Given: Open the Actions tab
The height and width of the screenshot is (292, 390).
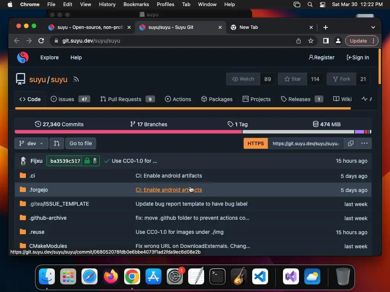Looking at the screenshot, I should click(x=178, y=99).
